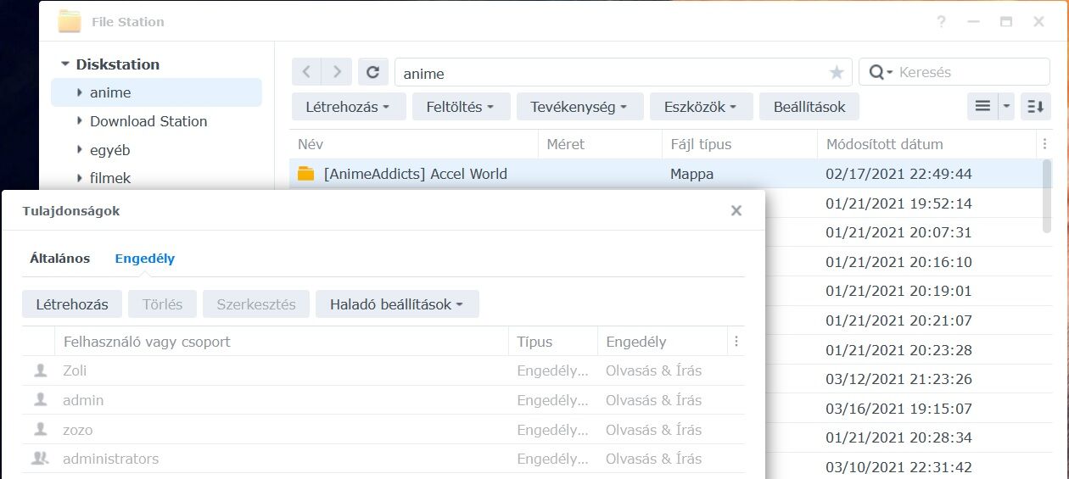Click the date 03/16/2021 19:15:07

tap(898, 409)
